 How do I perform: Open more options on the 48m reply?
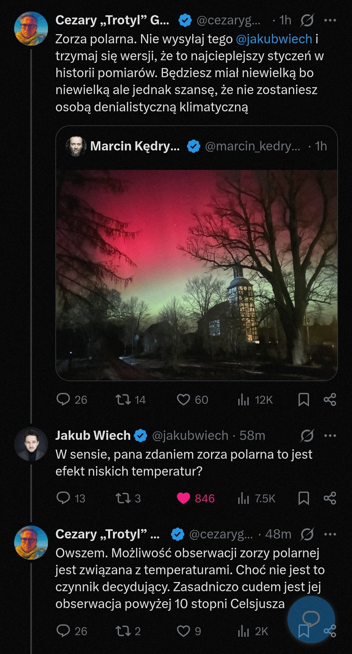330,534
